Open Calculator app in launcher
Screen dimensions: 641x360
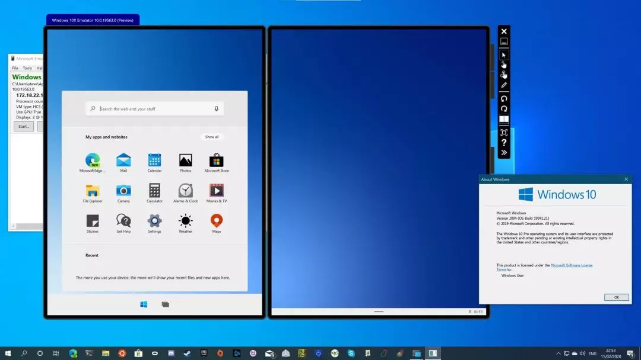tap(154, 193)
